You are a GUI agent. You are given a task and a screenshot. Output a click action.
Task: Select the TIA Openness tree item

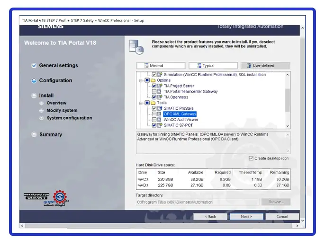point(176,97)
